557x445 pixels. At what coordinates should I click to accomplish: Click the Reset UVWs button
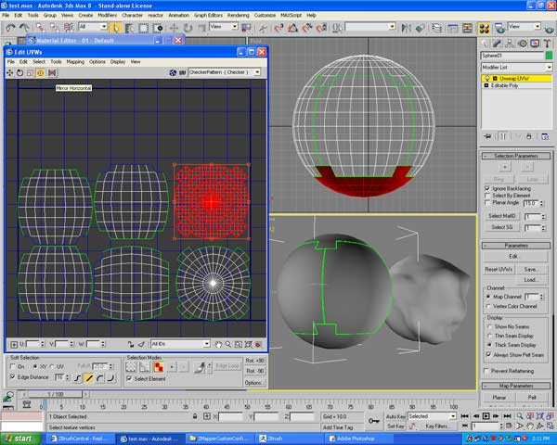(x=499, y=270)
